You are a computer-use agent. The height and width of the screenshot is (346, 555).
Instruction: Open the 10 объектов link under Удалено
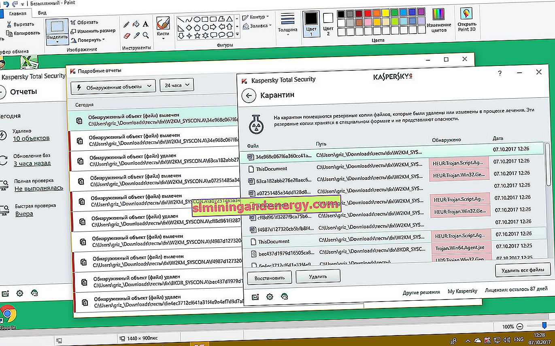pos(32,138)
